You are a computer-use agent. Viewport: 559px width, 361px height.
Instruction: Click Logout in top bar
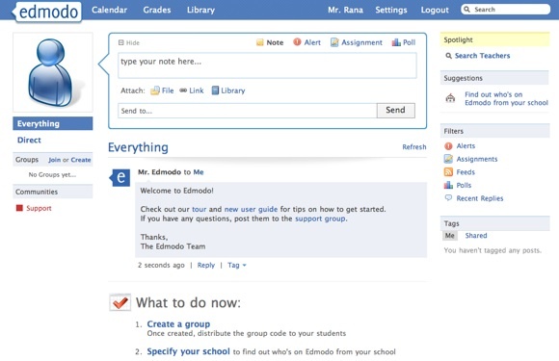[x=435, y=10]
